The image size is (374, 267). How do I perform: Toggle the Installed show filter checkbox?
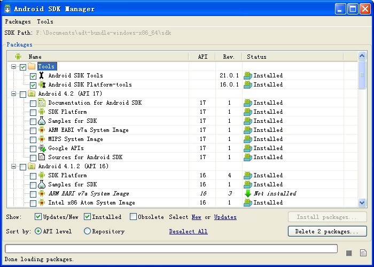point(87,216)
